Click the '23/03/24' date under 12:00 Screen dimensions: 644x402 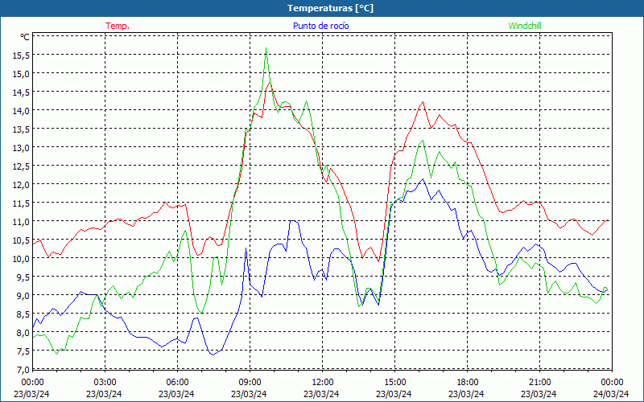pos(321,394)
